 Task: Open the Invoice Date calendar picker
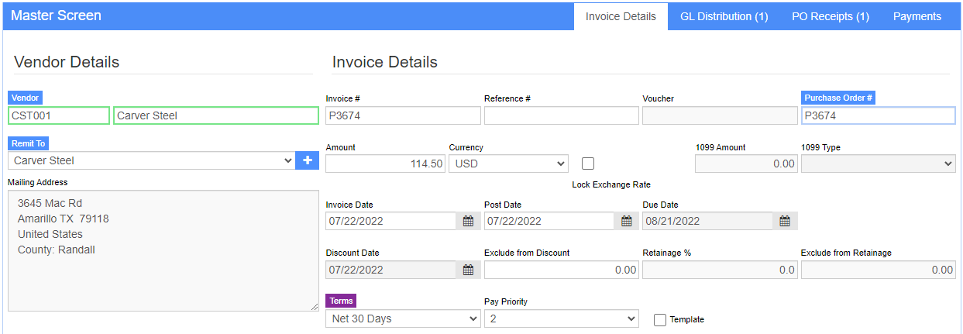pos(468,221)
